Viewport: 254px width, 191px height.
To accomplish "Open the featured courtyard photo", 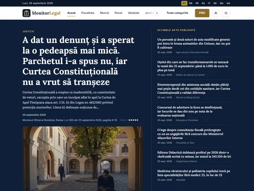I will 82,159.
